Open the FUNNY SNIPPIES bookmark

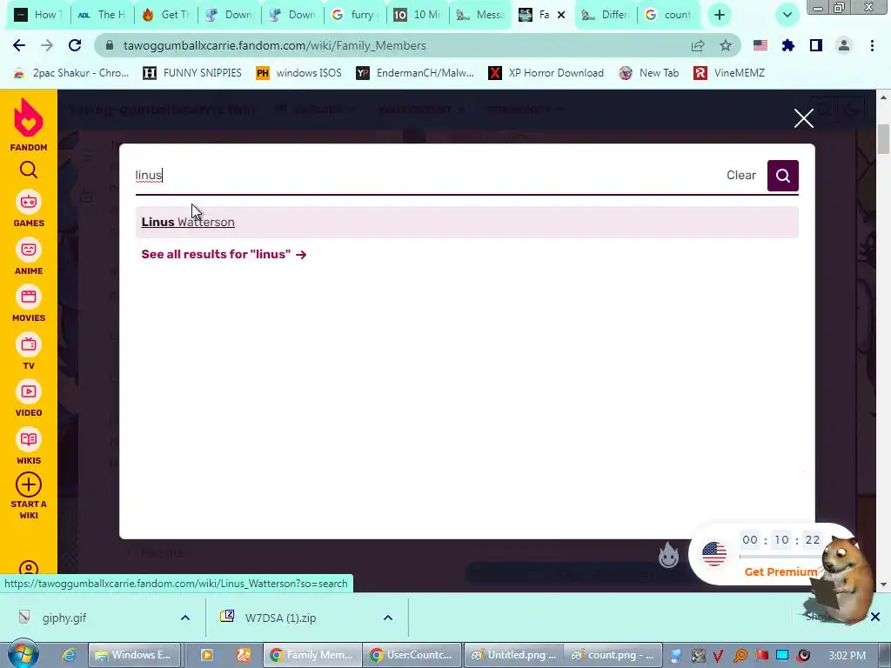[x=192, y=73]
